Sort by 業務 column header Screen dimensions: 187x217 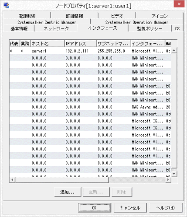(x=25, y=43)
